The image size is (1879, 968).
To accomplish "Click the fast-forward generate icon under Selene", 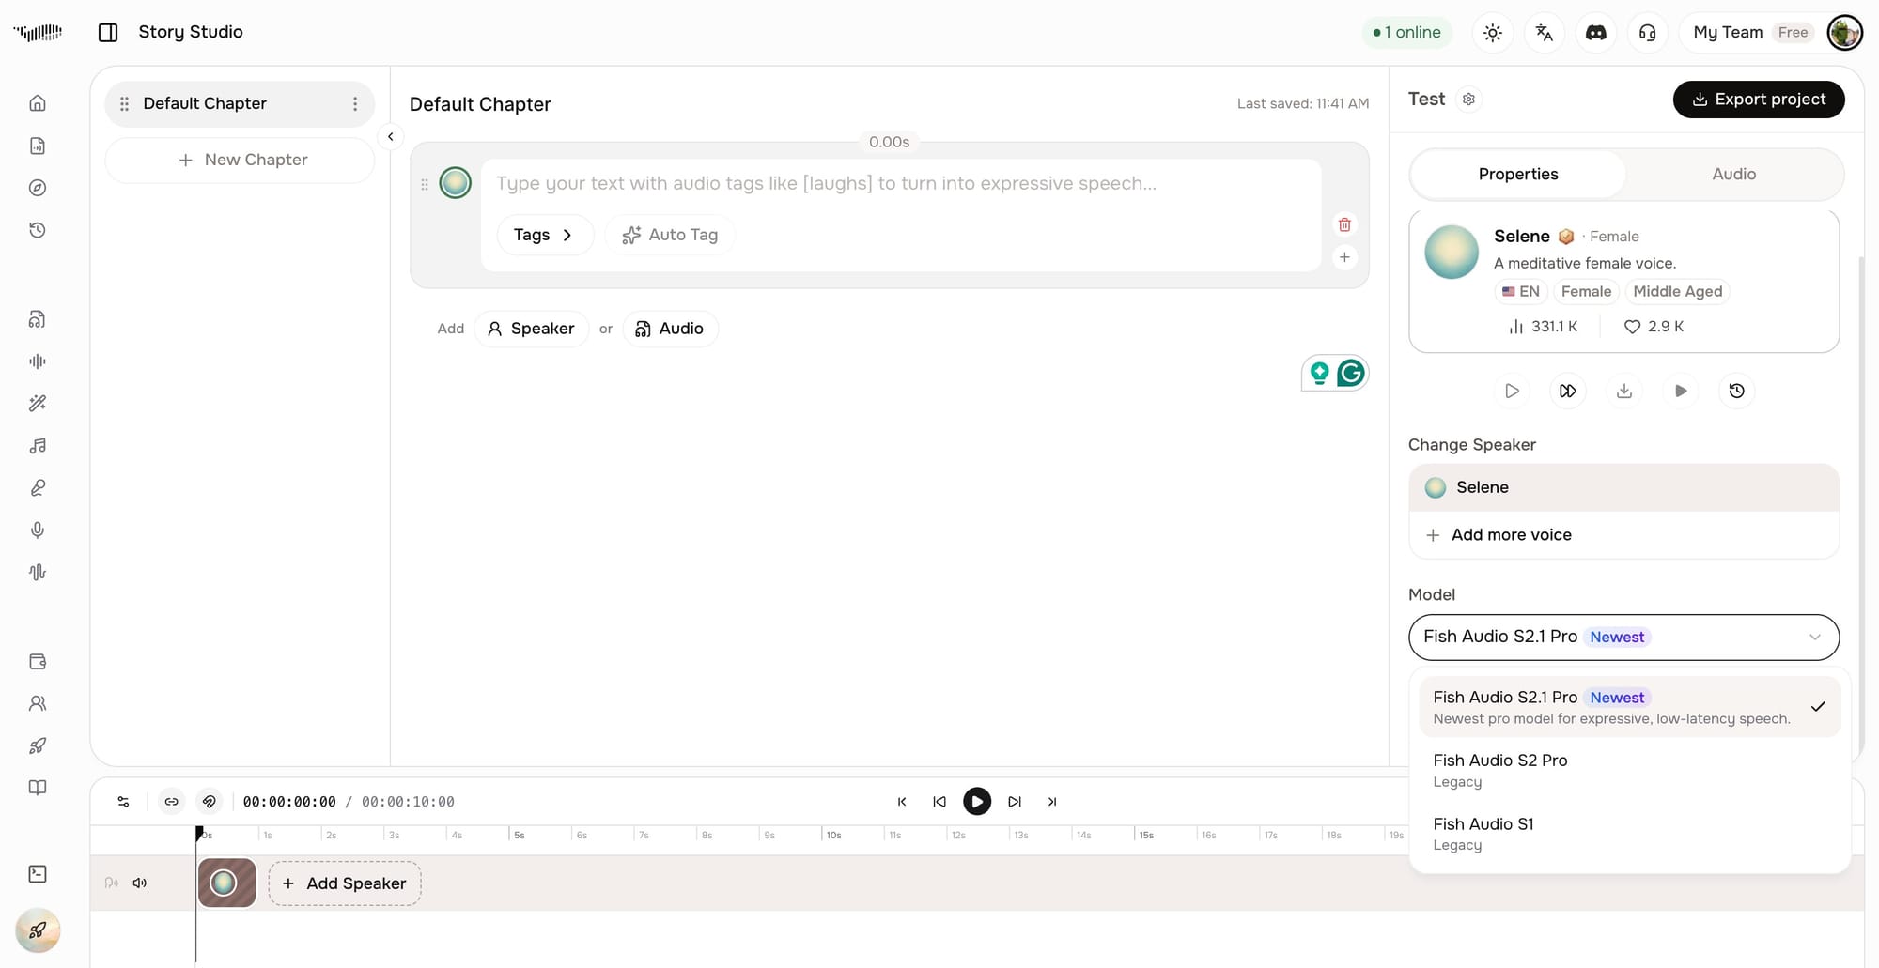I will (x=1568, y=392).
